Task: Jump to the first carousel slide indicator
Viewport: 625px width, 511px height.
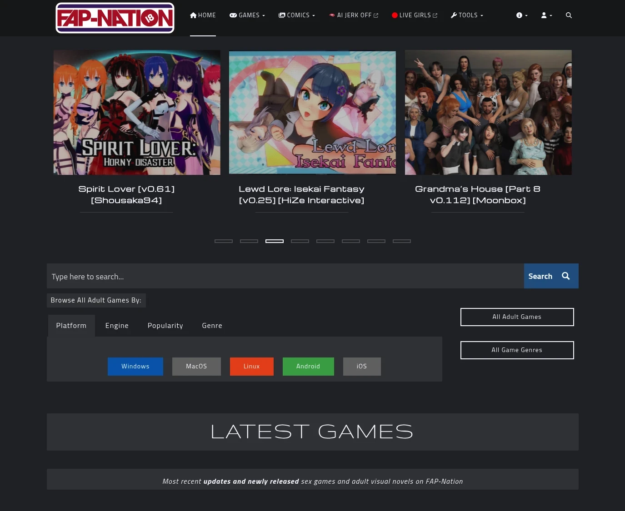Action: coord(224,241)
